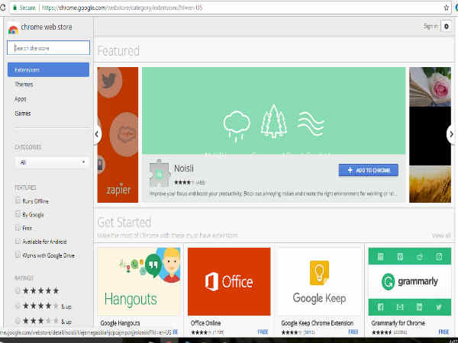The image size is (458, 343).
Task: Select the four stars & up filter
Action: click(x=18, y=306)
